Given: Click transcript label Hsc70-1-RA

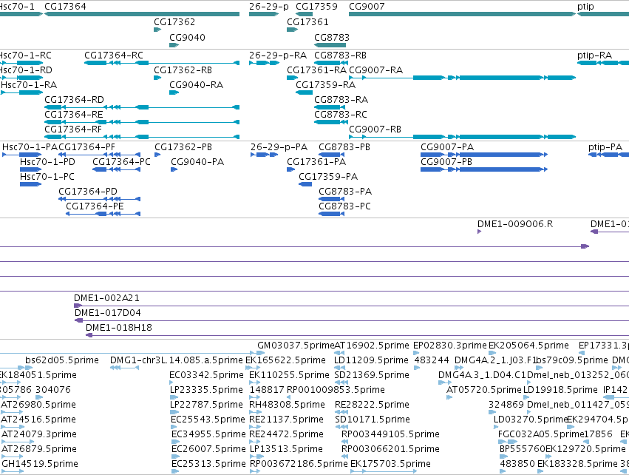Looking at the screenshot, I should point(29,85).
